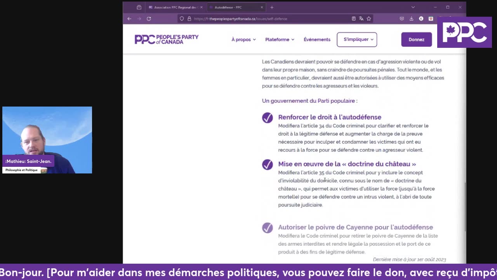Click checkmark beside Autoriser le poivre de Cayenne
The width and height of the screenshot is (497, 280).
(x=268, y=227)
